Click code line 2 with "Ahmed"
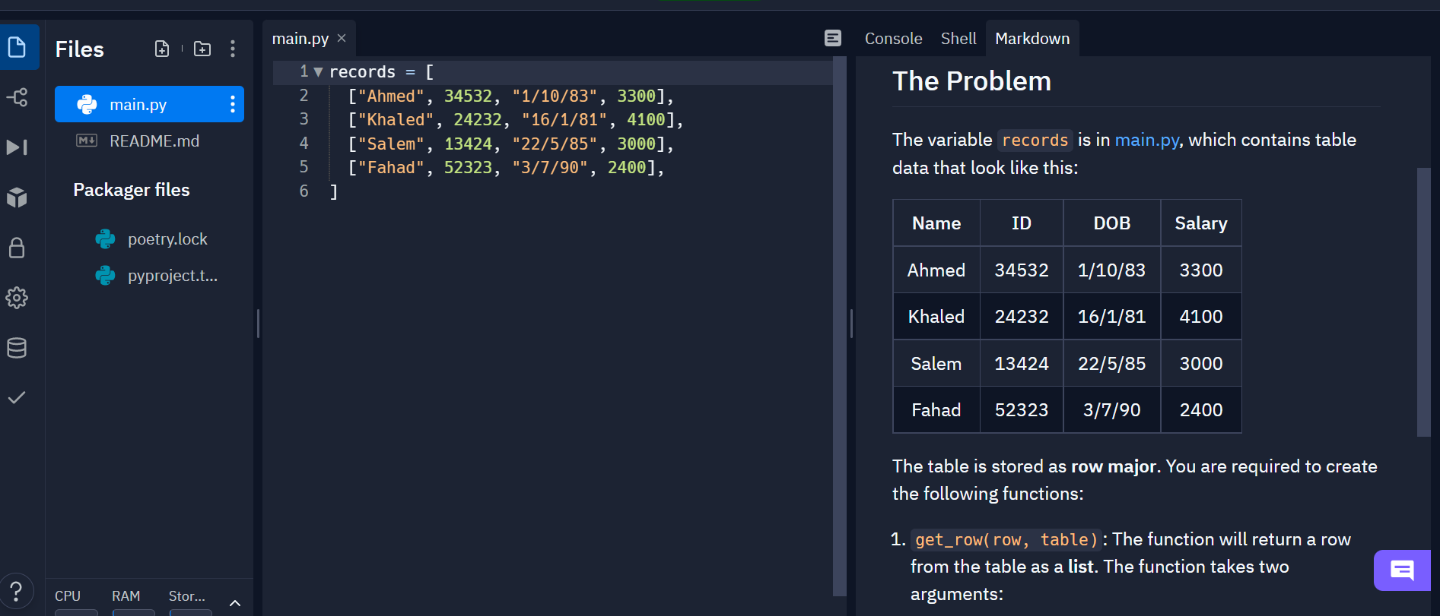The width and height of the screenshot is (1440, 616). point(511,96)
